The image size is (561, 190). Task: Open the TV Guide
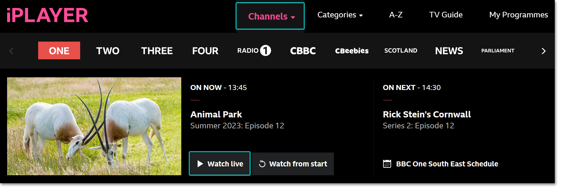[446, 15]
